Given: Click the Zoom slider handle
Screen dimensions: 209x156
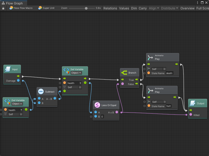Looking at the screenshot, I should click(x=86, y=8).
